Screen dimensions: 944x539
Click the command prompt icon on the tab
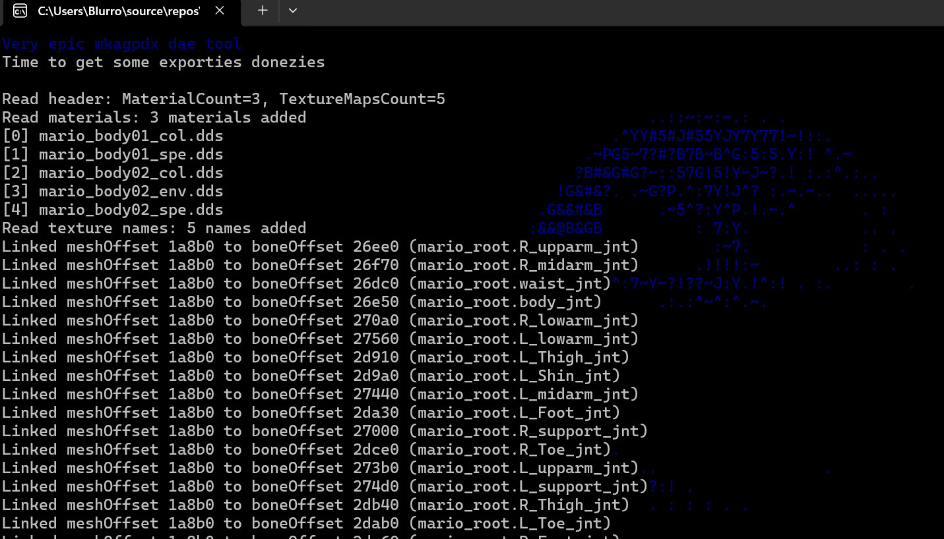20,11
